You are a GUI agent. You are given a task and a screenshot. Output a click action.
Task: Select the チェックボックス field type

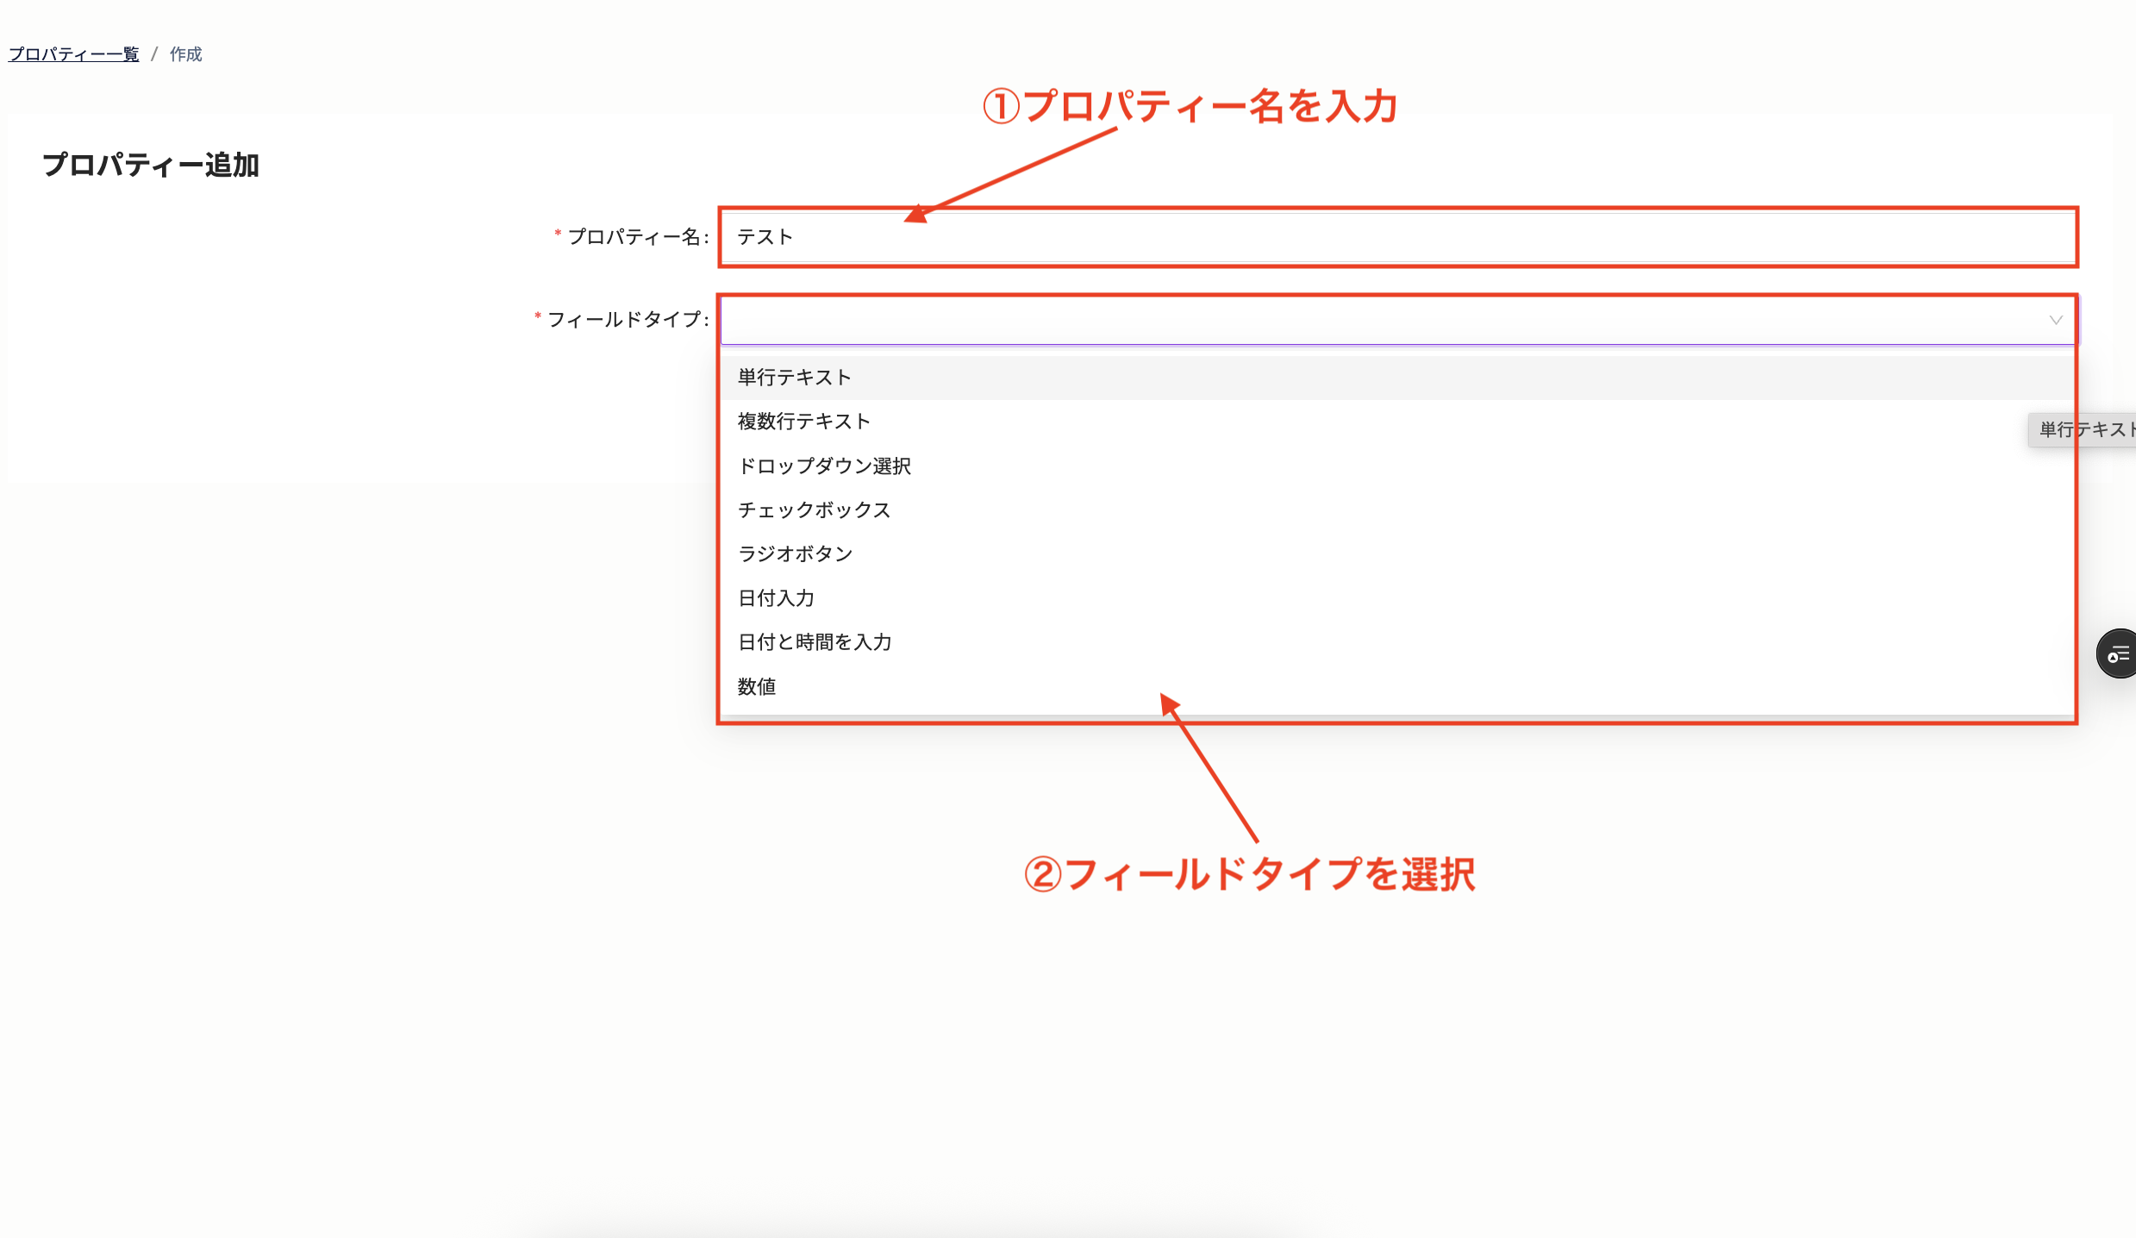[815, 510]
